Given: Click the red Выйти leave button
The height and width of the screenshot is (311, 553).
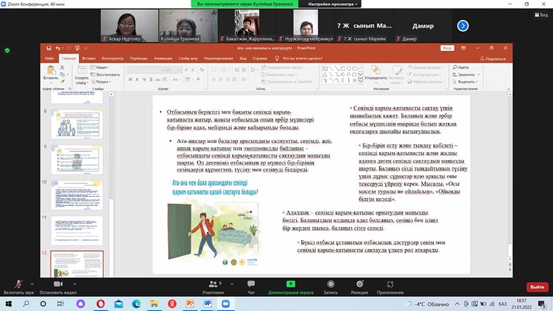Looking at the screenshot, I should 537,287.
